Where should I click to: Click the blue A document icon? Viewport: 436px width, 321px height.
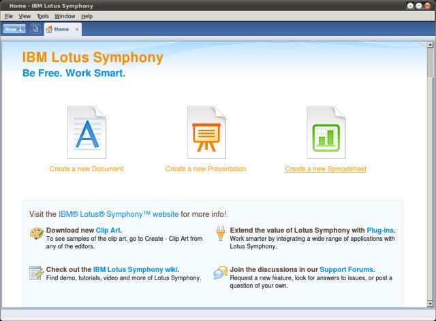click(87, 132)
